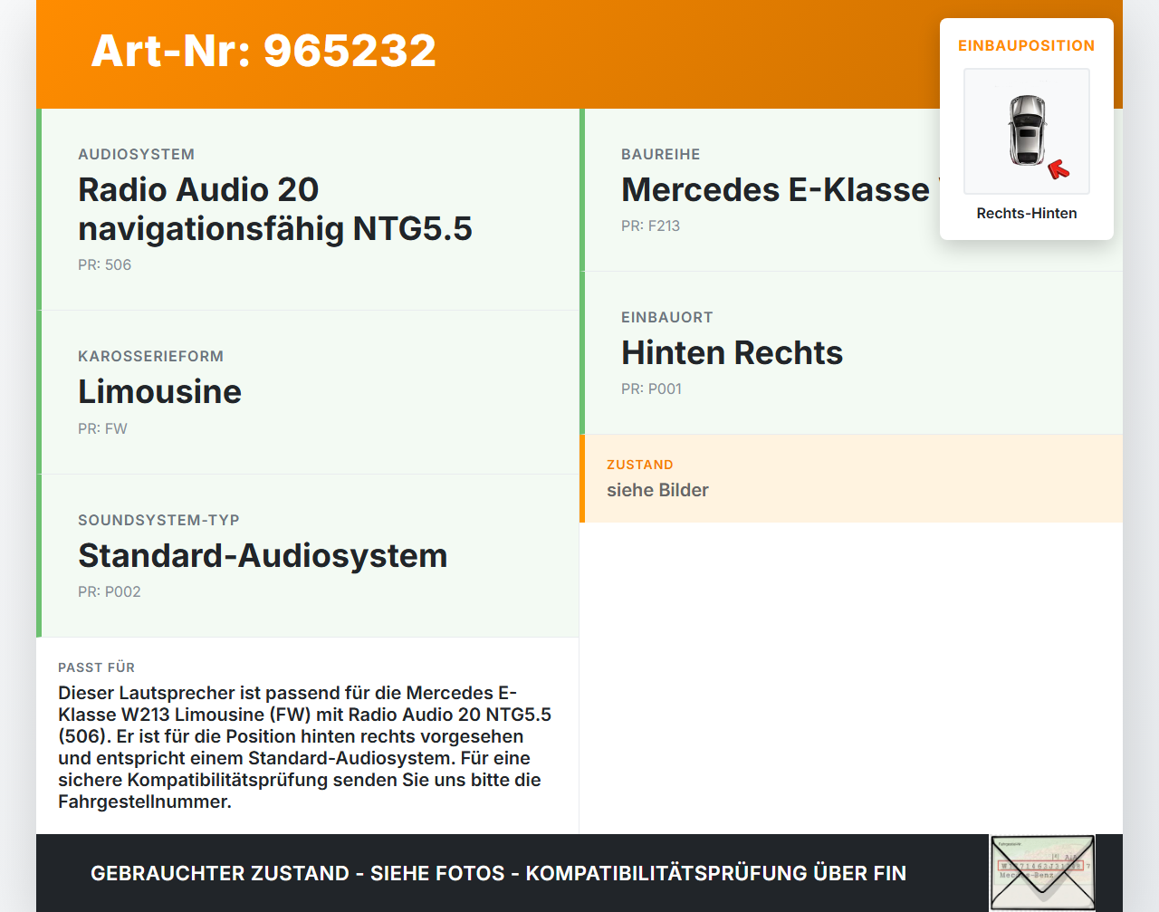Select the red arrow marking speaker position
The width and height of the screenshot is (1159, 912).
pyautogui.click(x=1058, y=168)
